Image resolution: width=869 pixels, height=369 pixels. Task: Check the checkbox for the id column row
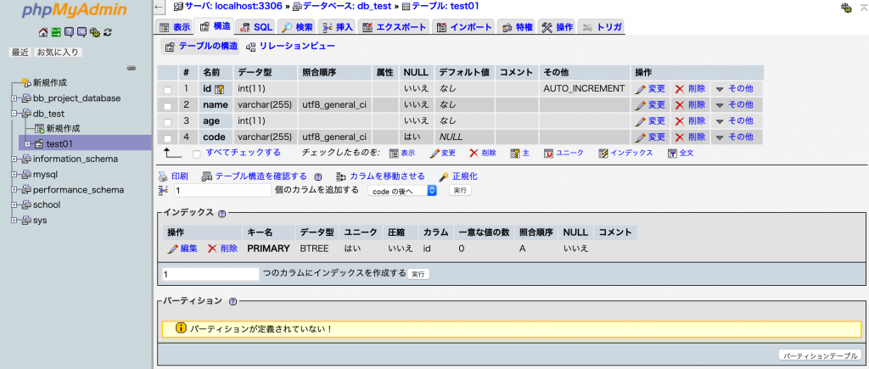[x=167, y=89]
